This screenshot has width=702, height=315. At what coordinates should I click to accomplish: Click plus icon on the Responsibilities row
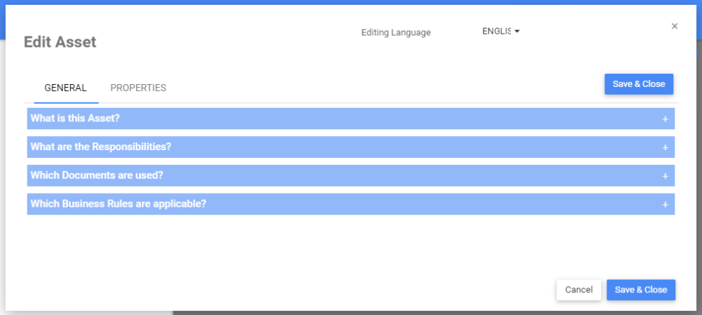[665, 147]
